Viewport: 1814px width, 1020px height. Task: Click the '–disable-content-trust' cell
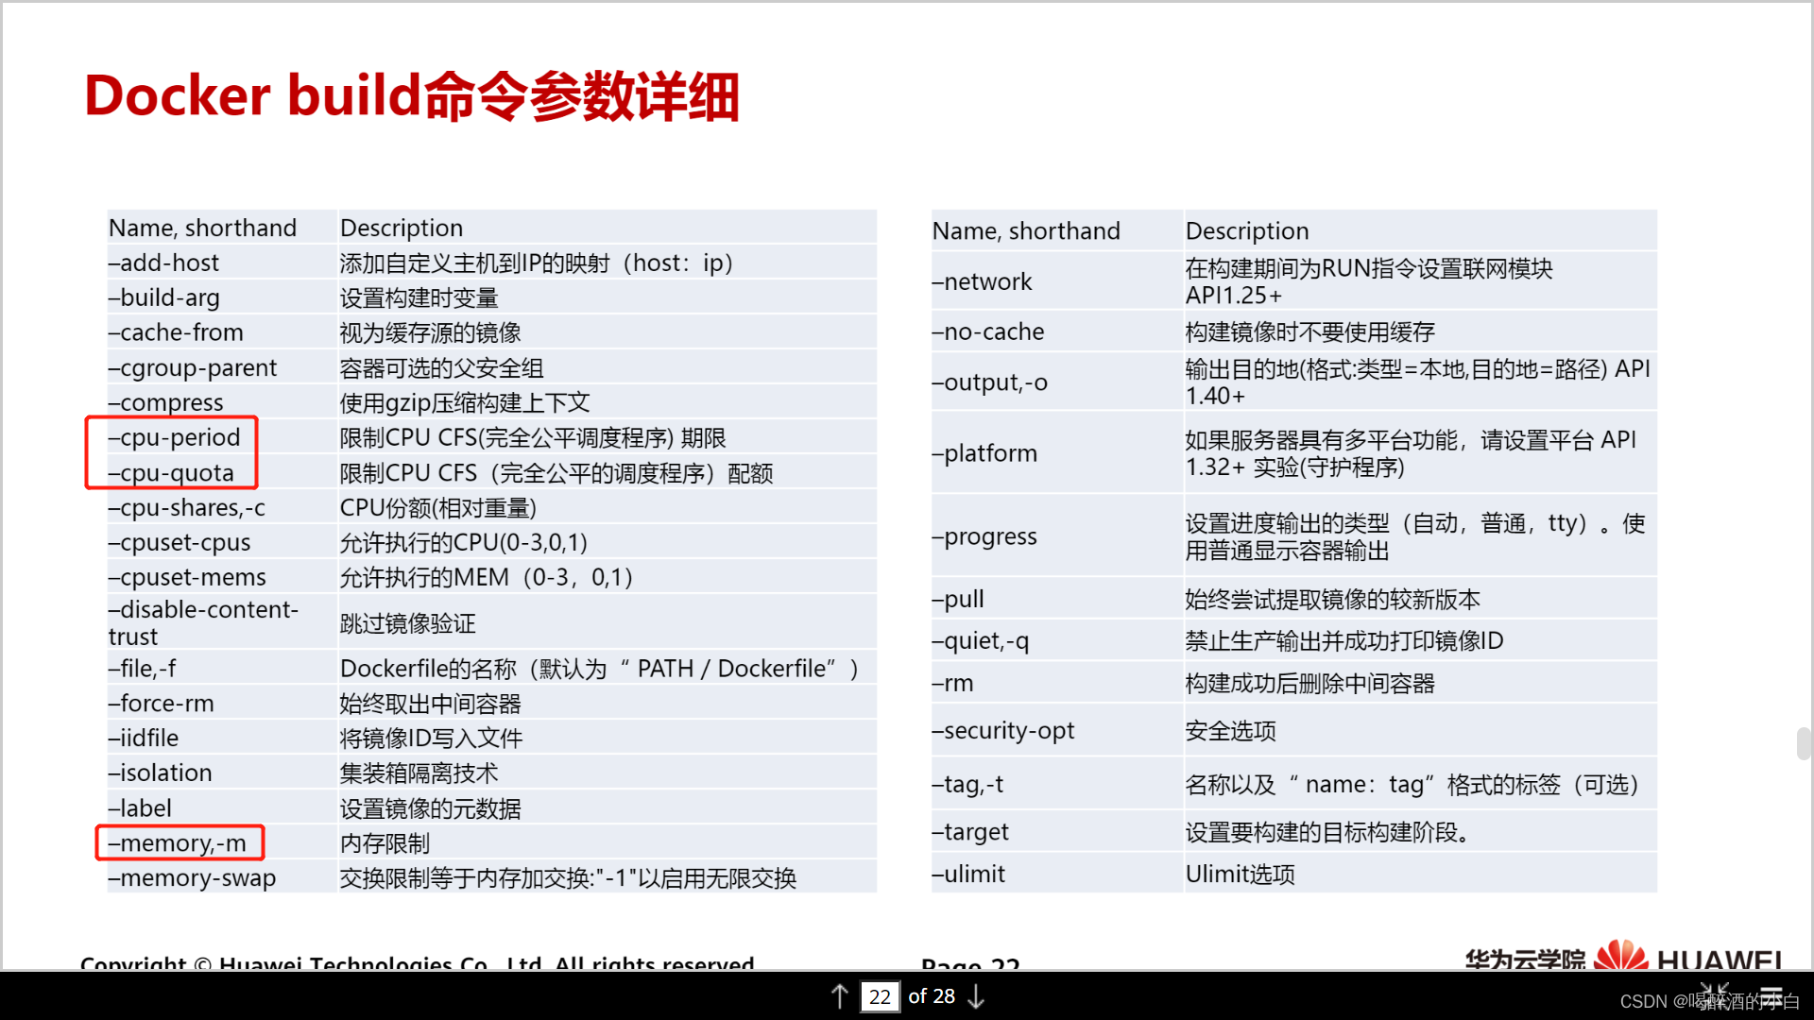pyautogui.click(x=222, y=622)
